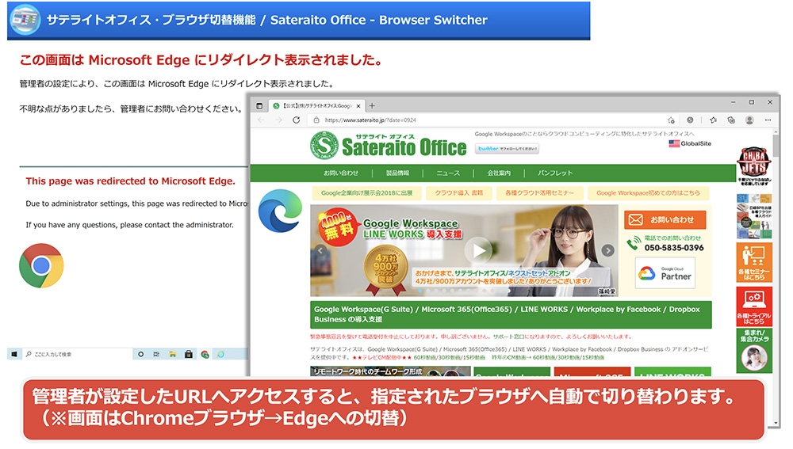Image resolution: width=793 pixels, height=449 pixels.
Task: Open Microsoft Store on taskbar
Action: click(x=188, y=355)
